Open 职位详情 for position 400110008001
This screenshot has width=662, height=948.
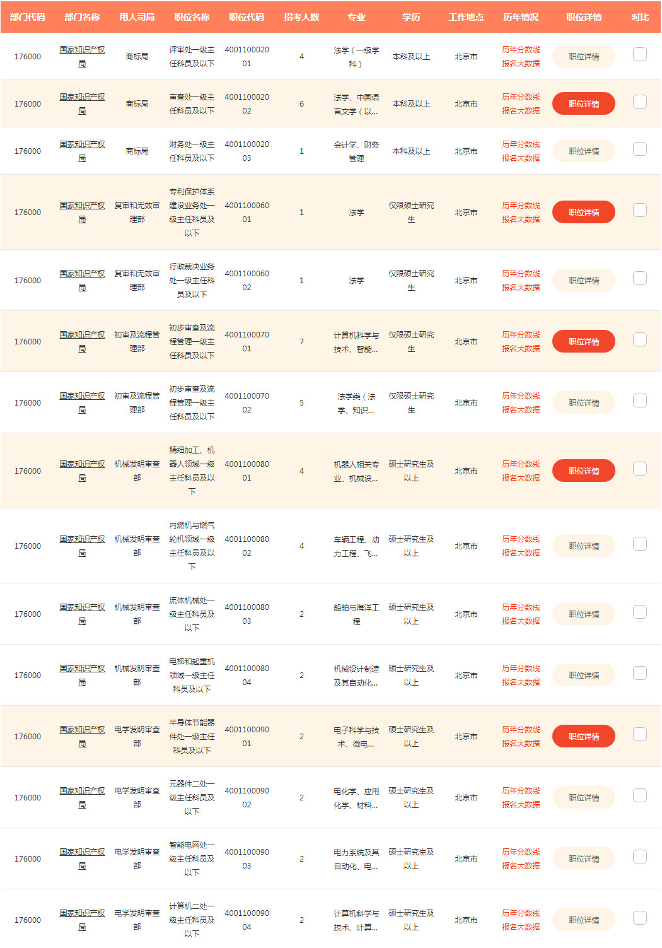[x=584, y=471]
